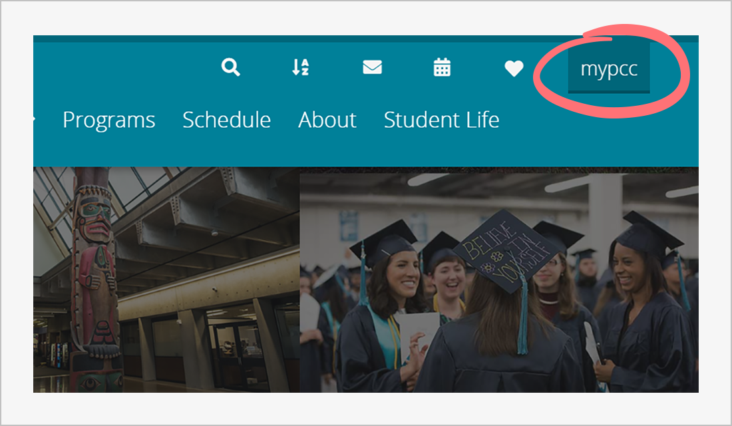Open the Student Life navigation item

coord(441,120)
